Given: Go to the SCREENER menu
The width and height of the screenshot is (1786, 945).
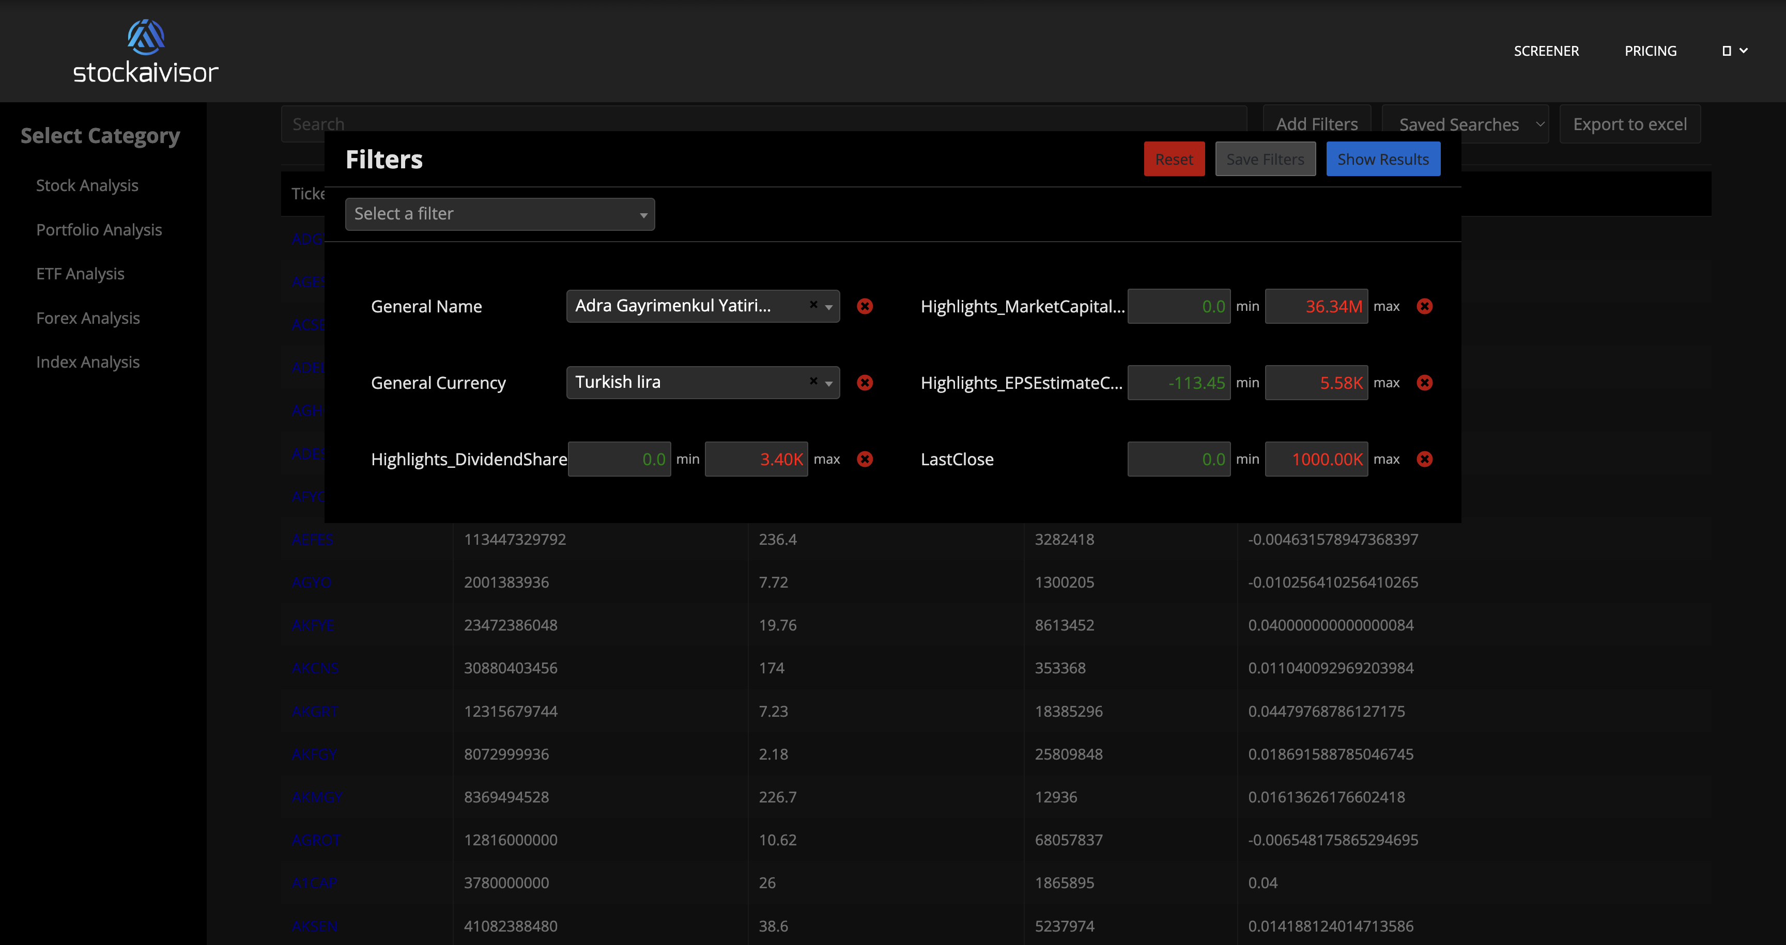Looking at the screenshot, I should pos(1545,51).
